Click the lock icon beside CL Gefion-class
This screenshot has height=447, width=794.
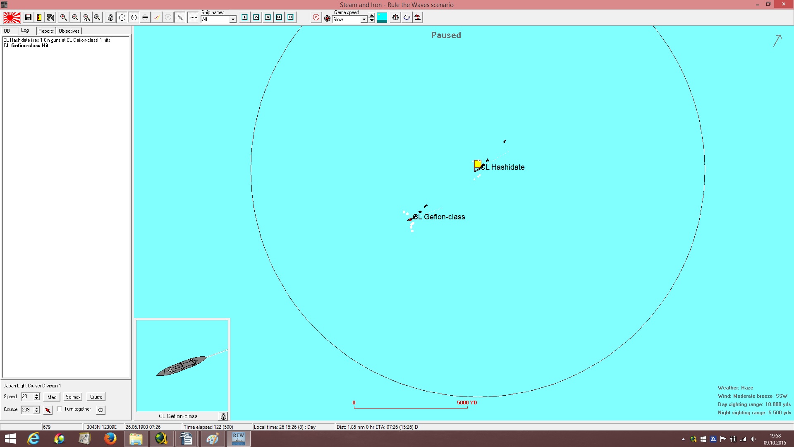223,416
